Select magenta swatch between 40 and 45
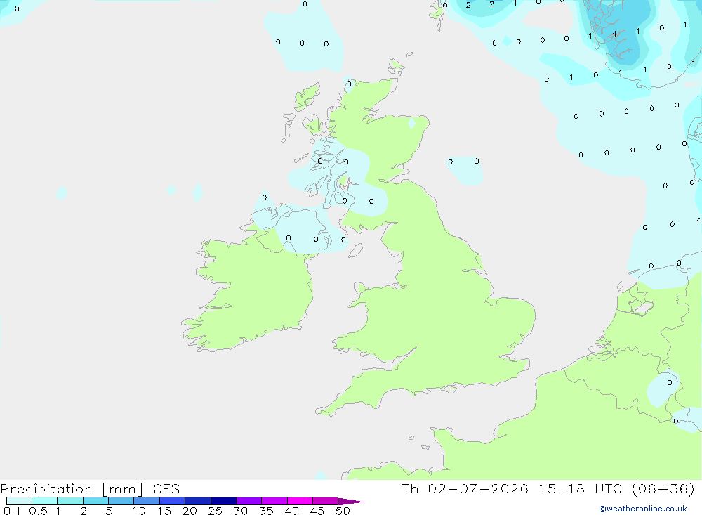The width and height of the screenshot is (702, 515). (300, 501)
